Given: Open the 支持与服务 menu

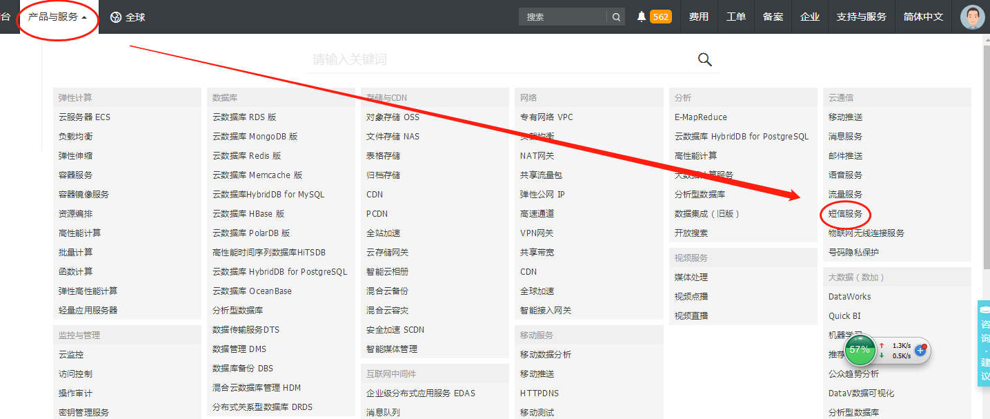Looking at the screenshot, I should (861, 17).
